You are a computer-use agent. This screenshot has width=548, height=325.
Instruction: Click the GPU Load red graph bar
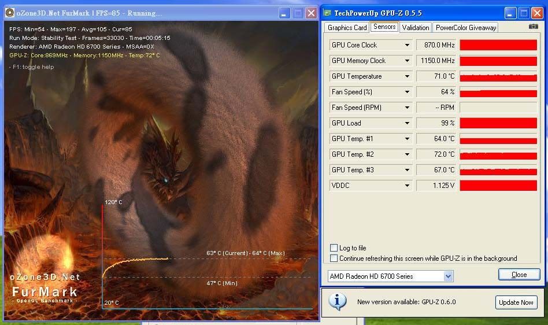pyautogui.click(x=498, y=123)
